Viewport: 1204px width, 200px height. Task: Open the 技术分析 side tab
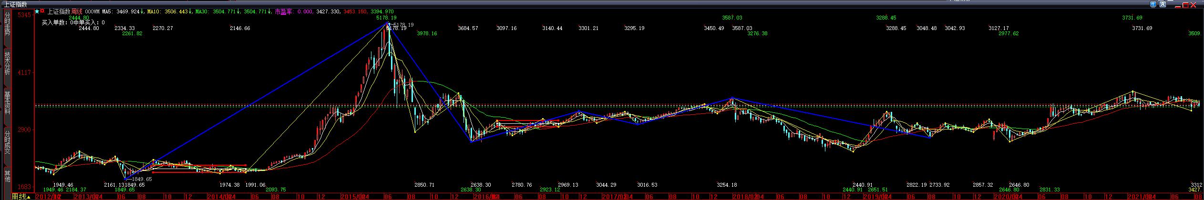click(x=7, y=64)
